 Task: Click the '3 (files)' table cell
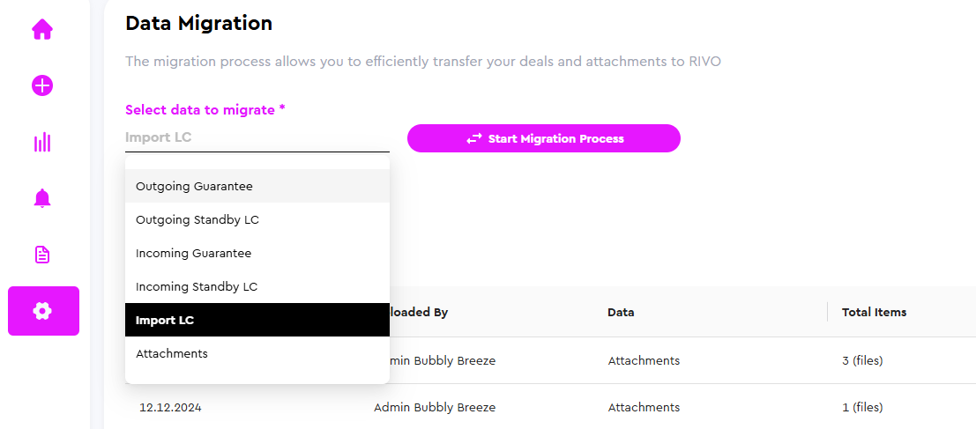tap(862, 360)
